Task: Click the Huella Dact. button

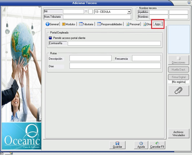Action: (178, 70)
